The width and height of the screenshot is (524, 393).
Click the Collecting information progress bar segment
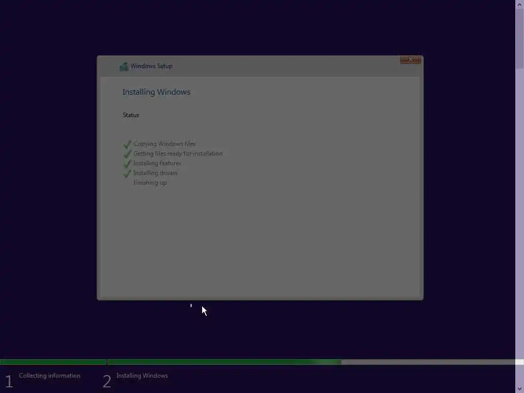pos(53,362)
